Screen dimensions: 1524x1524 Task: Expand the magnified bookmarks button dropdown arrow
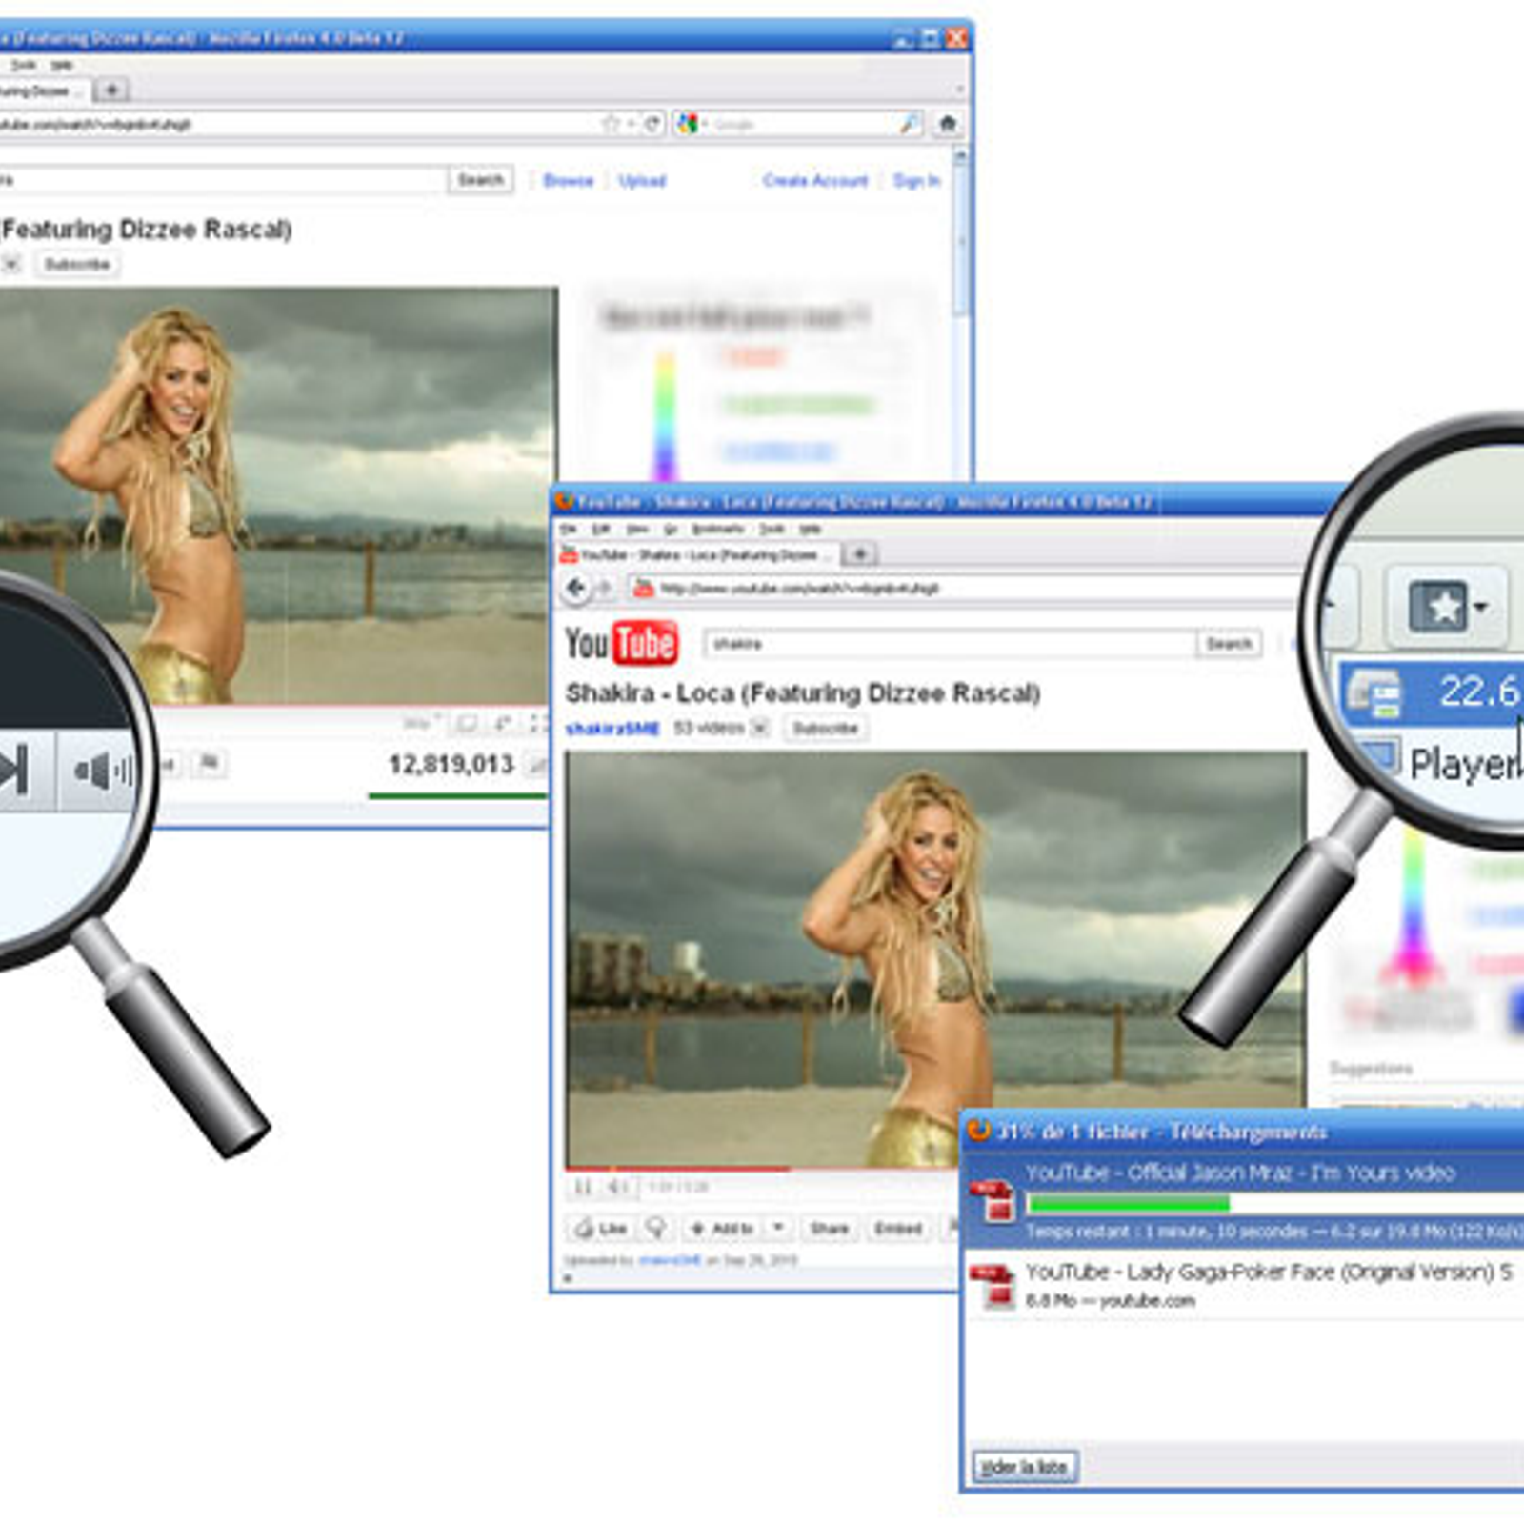pyautogui.click(x=1481, y=607)
